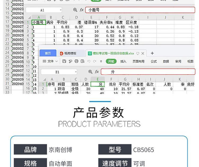Open the 页面布局 ribbon tab
The height and width of the screenshot is (167, 199).
(139, 61)
